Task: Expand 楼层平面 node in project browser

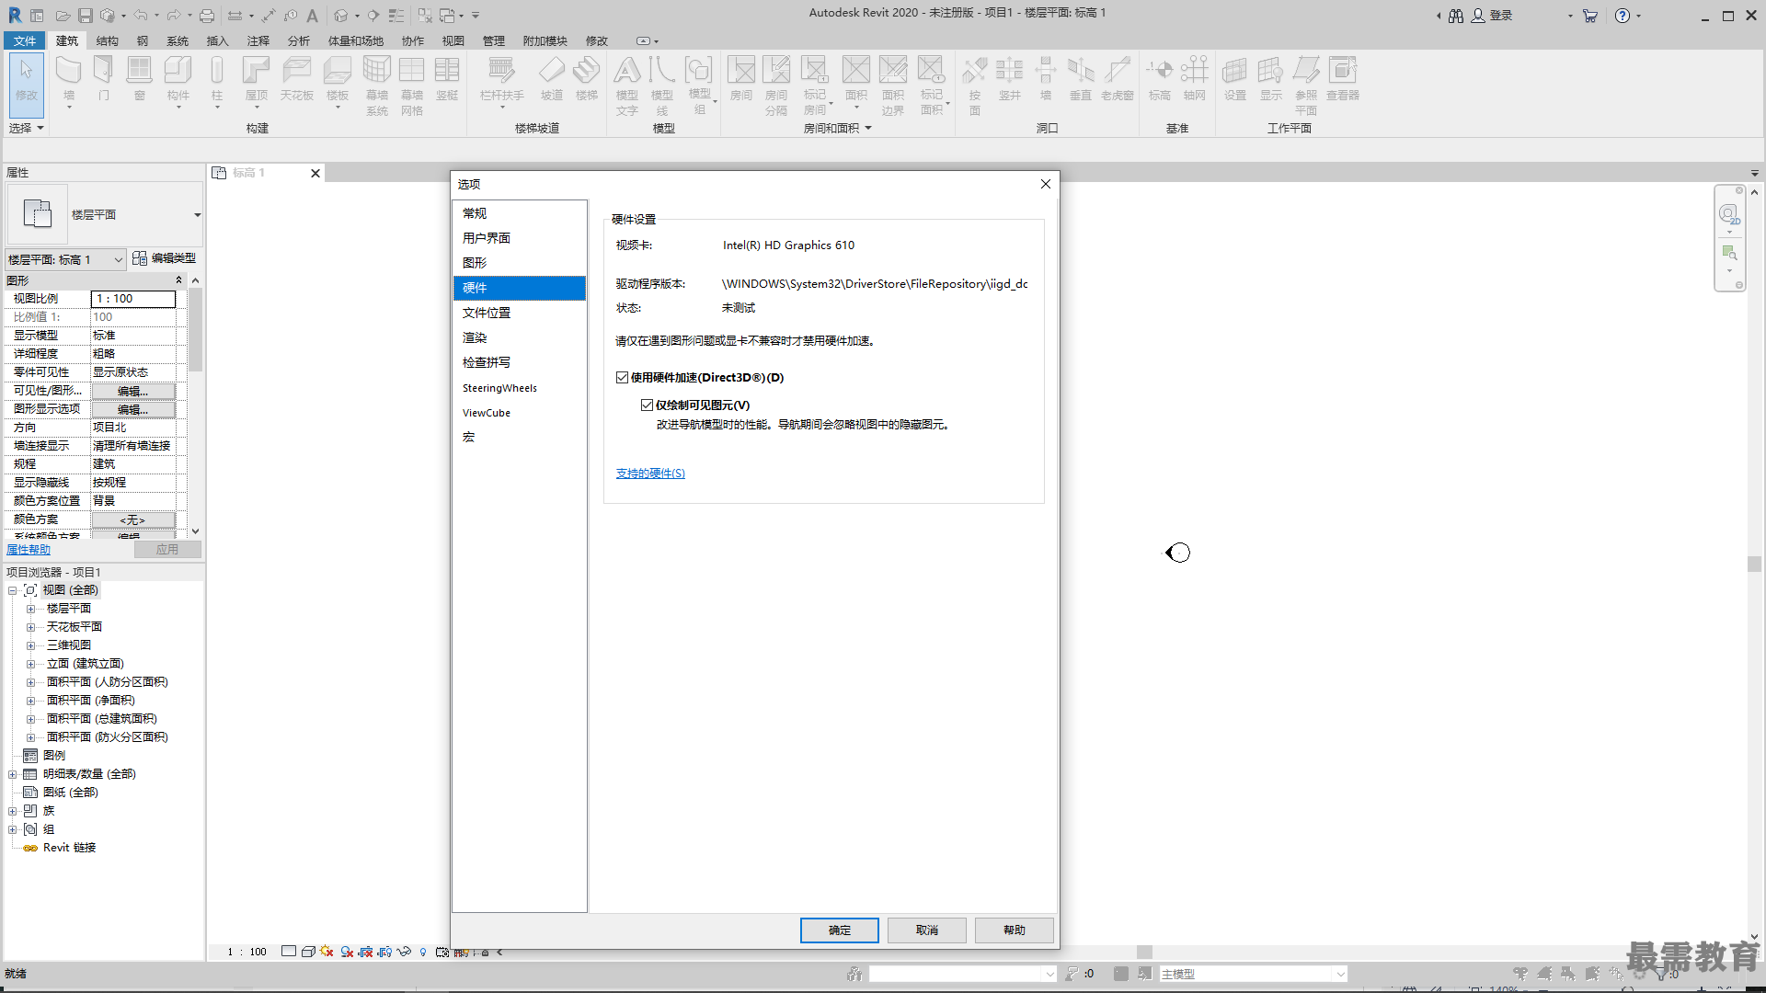Action: tap(30, 609)
